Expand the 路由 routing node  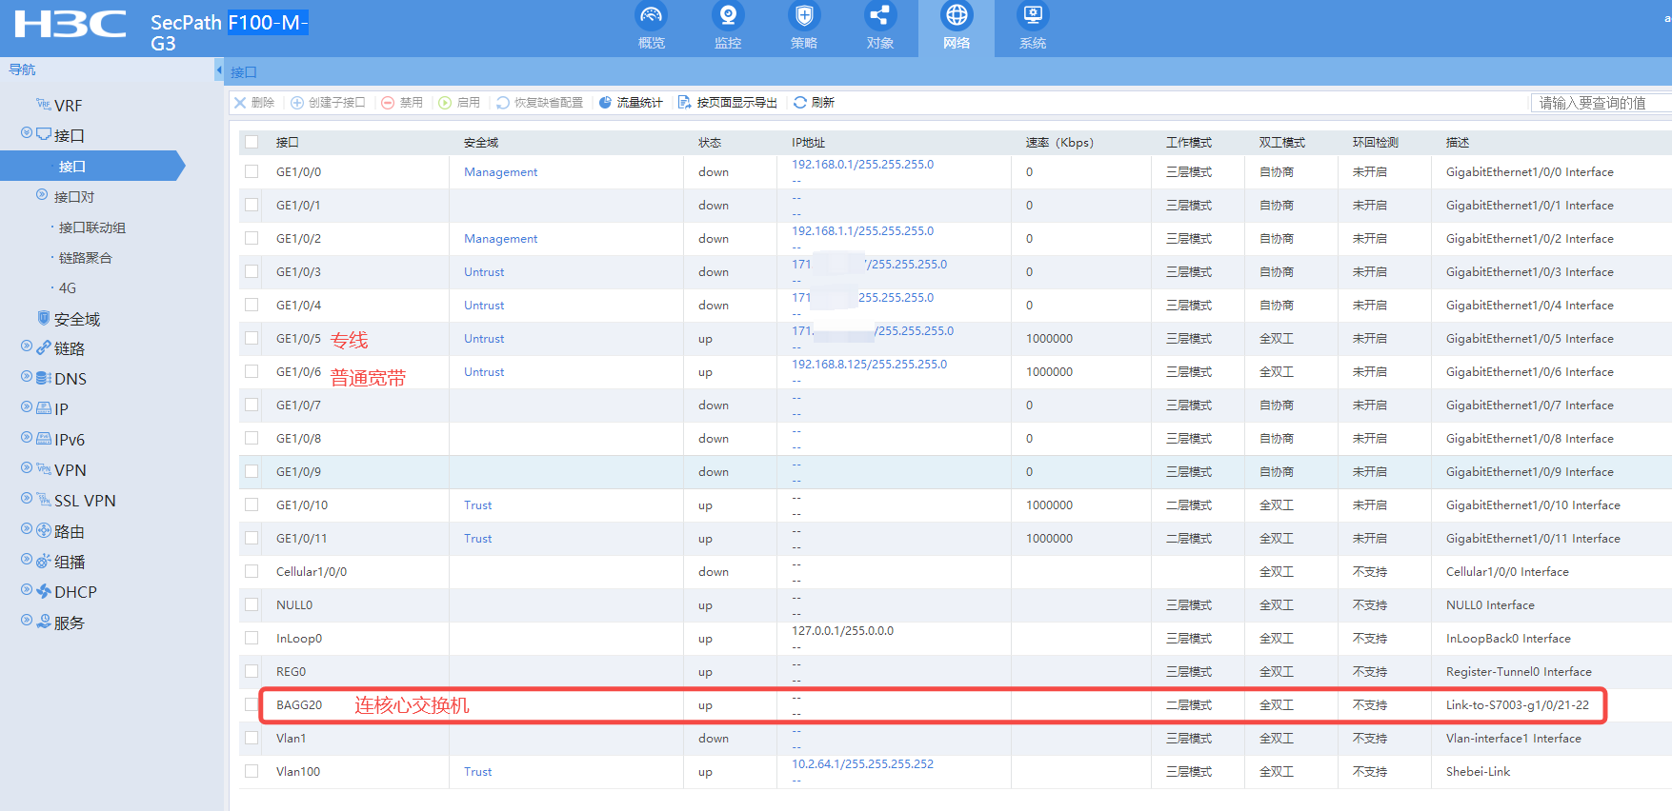click(x=27, y=530)
